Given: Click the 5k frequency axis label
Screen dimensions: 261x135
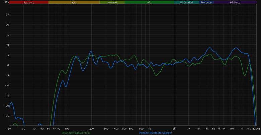Looking at the screenshot, I should click(x=207, y=129).
